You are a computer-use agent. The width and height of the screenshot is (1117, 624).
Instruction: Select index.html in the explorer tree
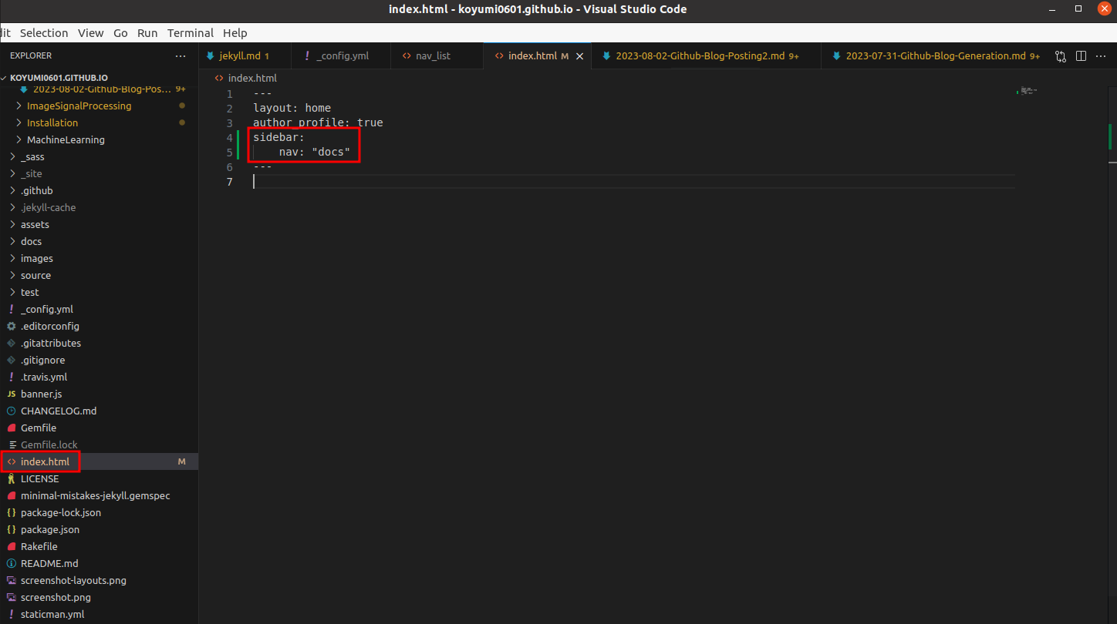99,461
